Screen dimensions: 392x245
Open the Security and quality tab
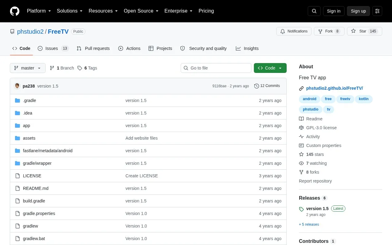(204, 48)
